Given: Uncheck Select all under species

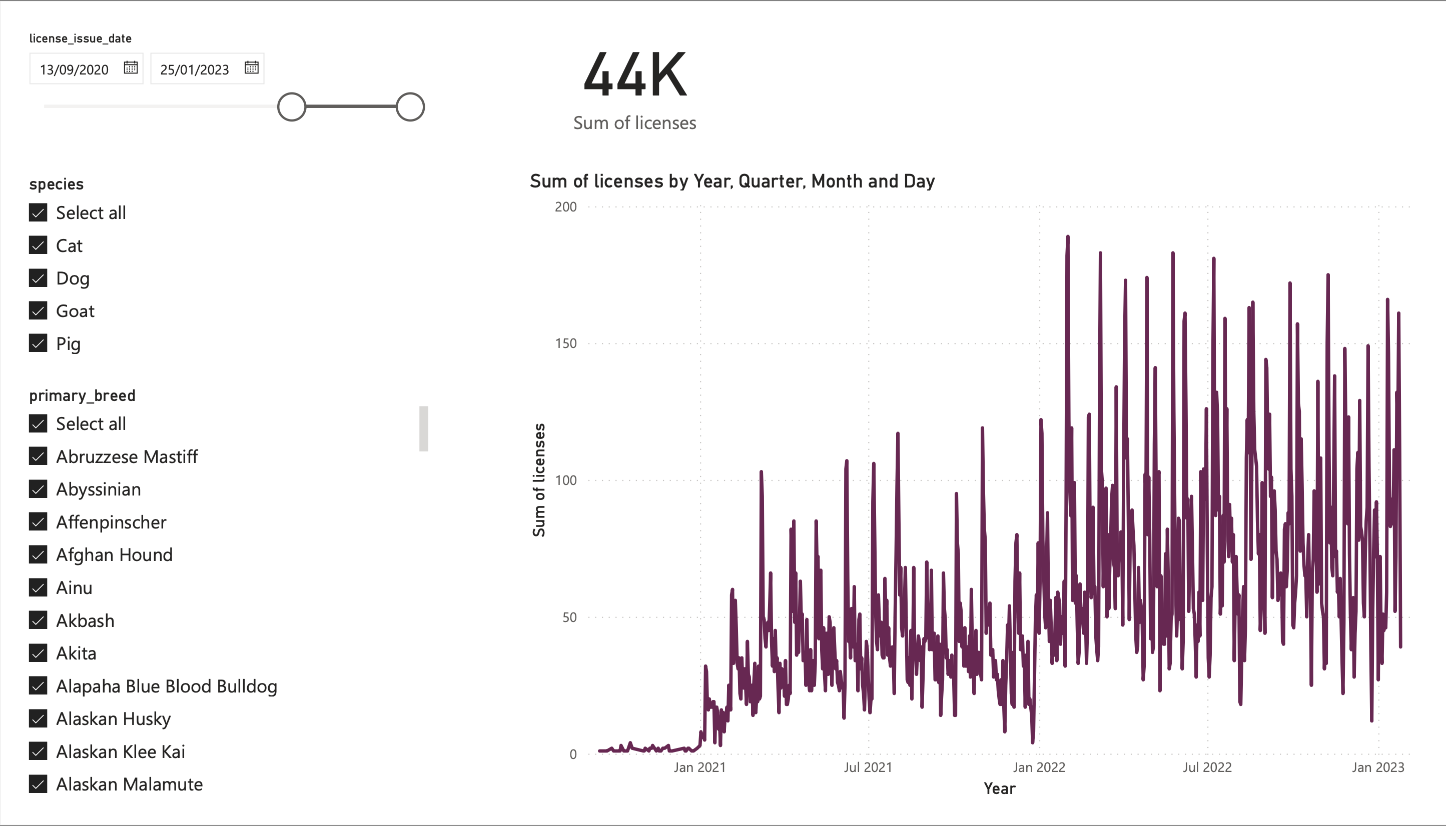Looking at the screenshot, I should [38, 212].
